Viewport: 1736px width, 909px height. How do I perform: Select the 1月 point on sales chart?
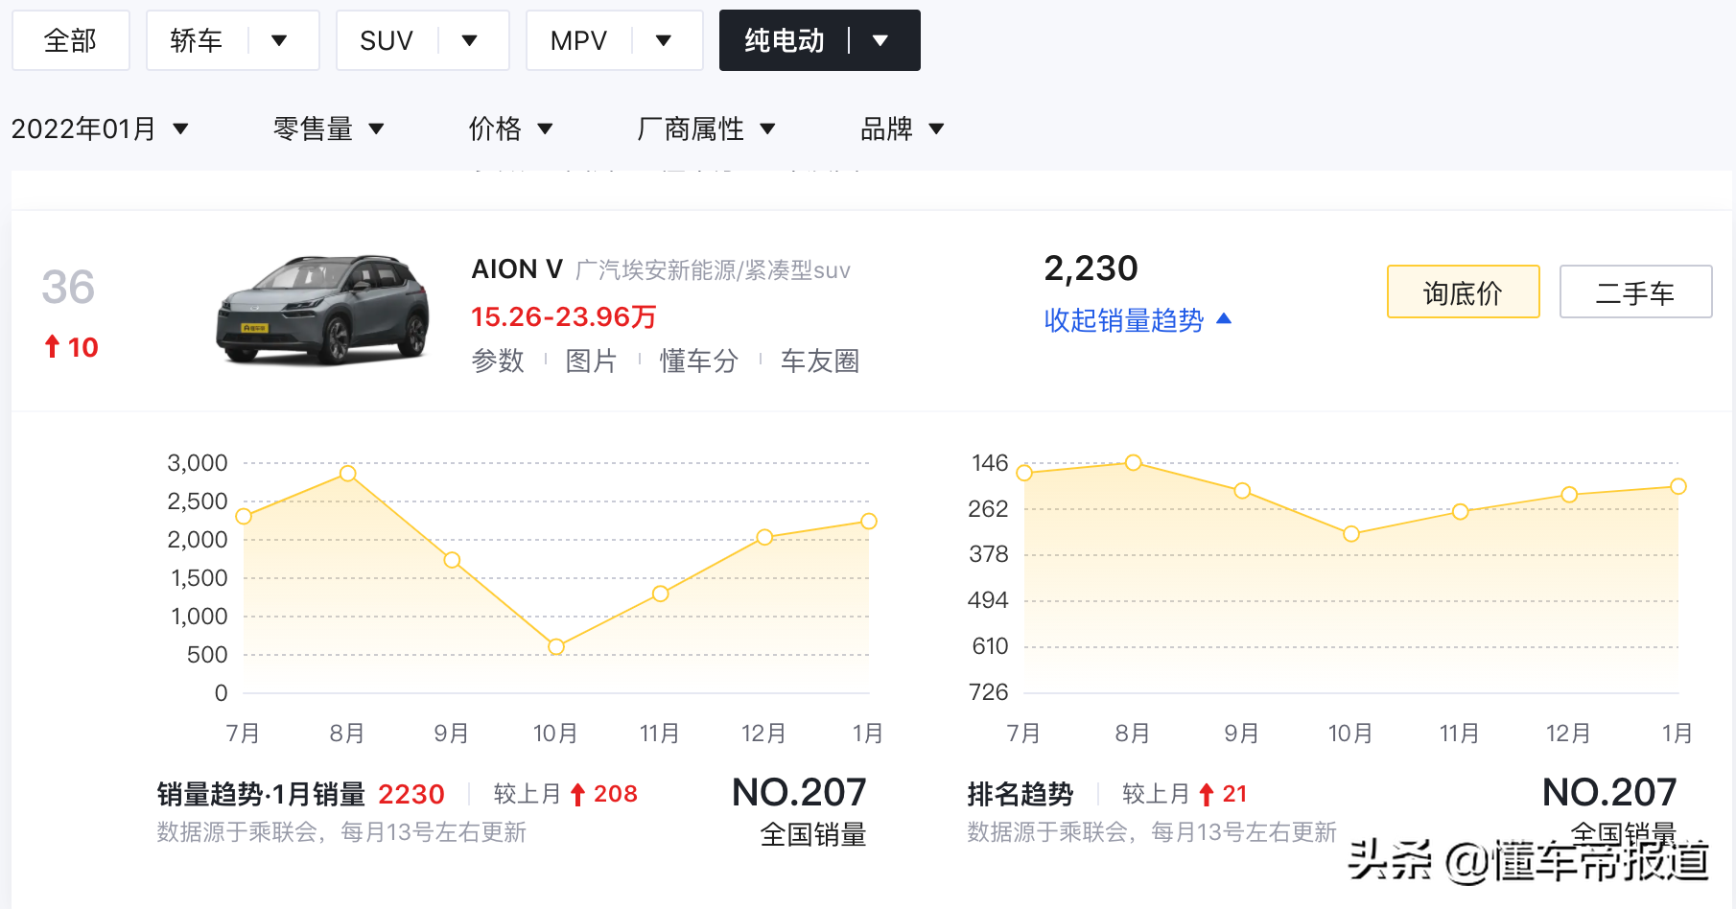point(869,521)
